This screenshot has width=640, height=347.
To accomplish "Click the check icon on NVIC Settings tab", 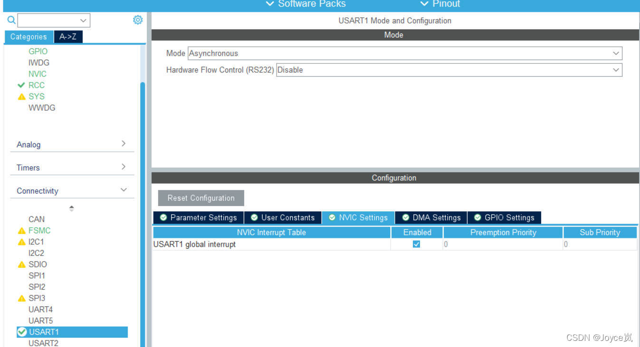I will (x=332, y=217).
